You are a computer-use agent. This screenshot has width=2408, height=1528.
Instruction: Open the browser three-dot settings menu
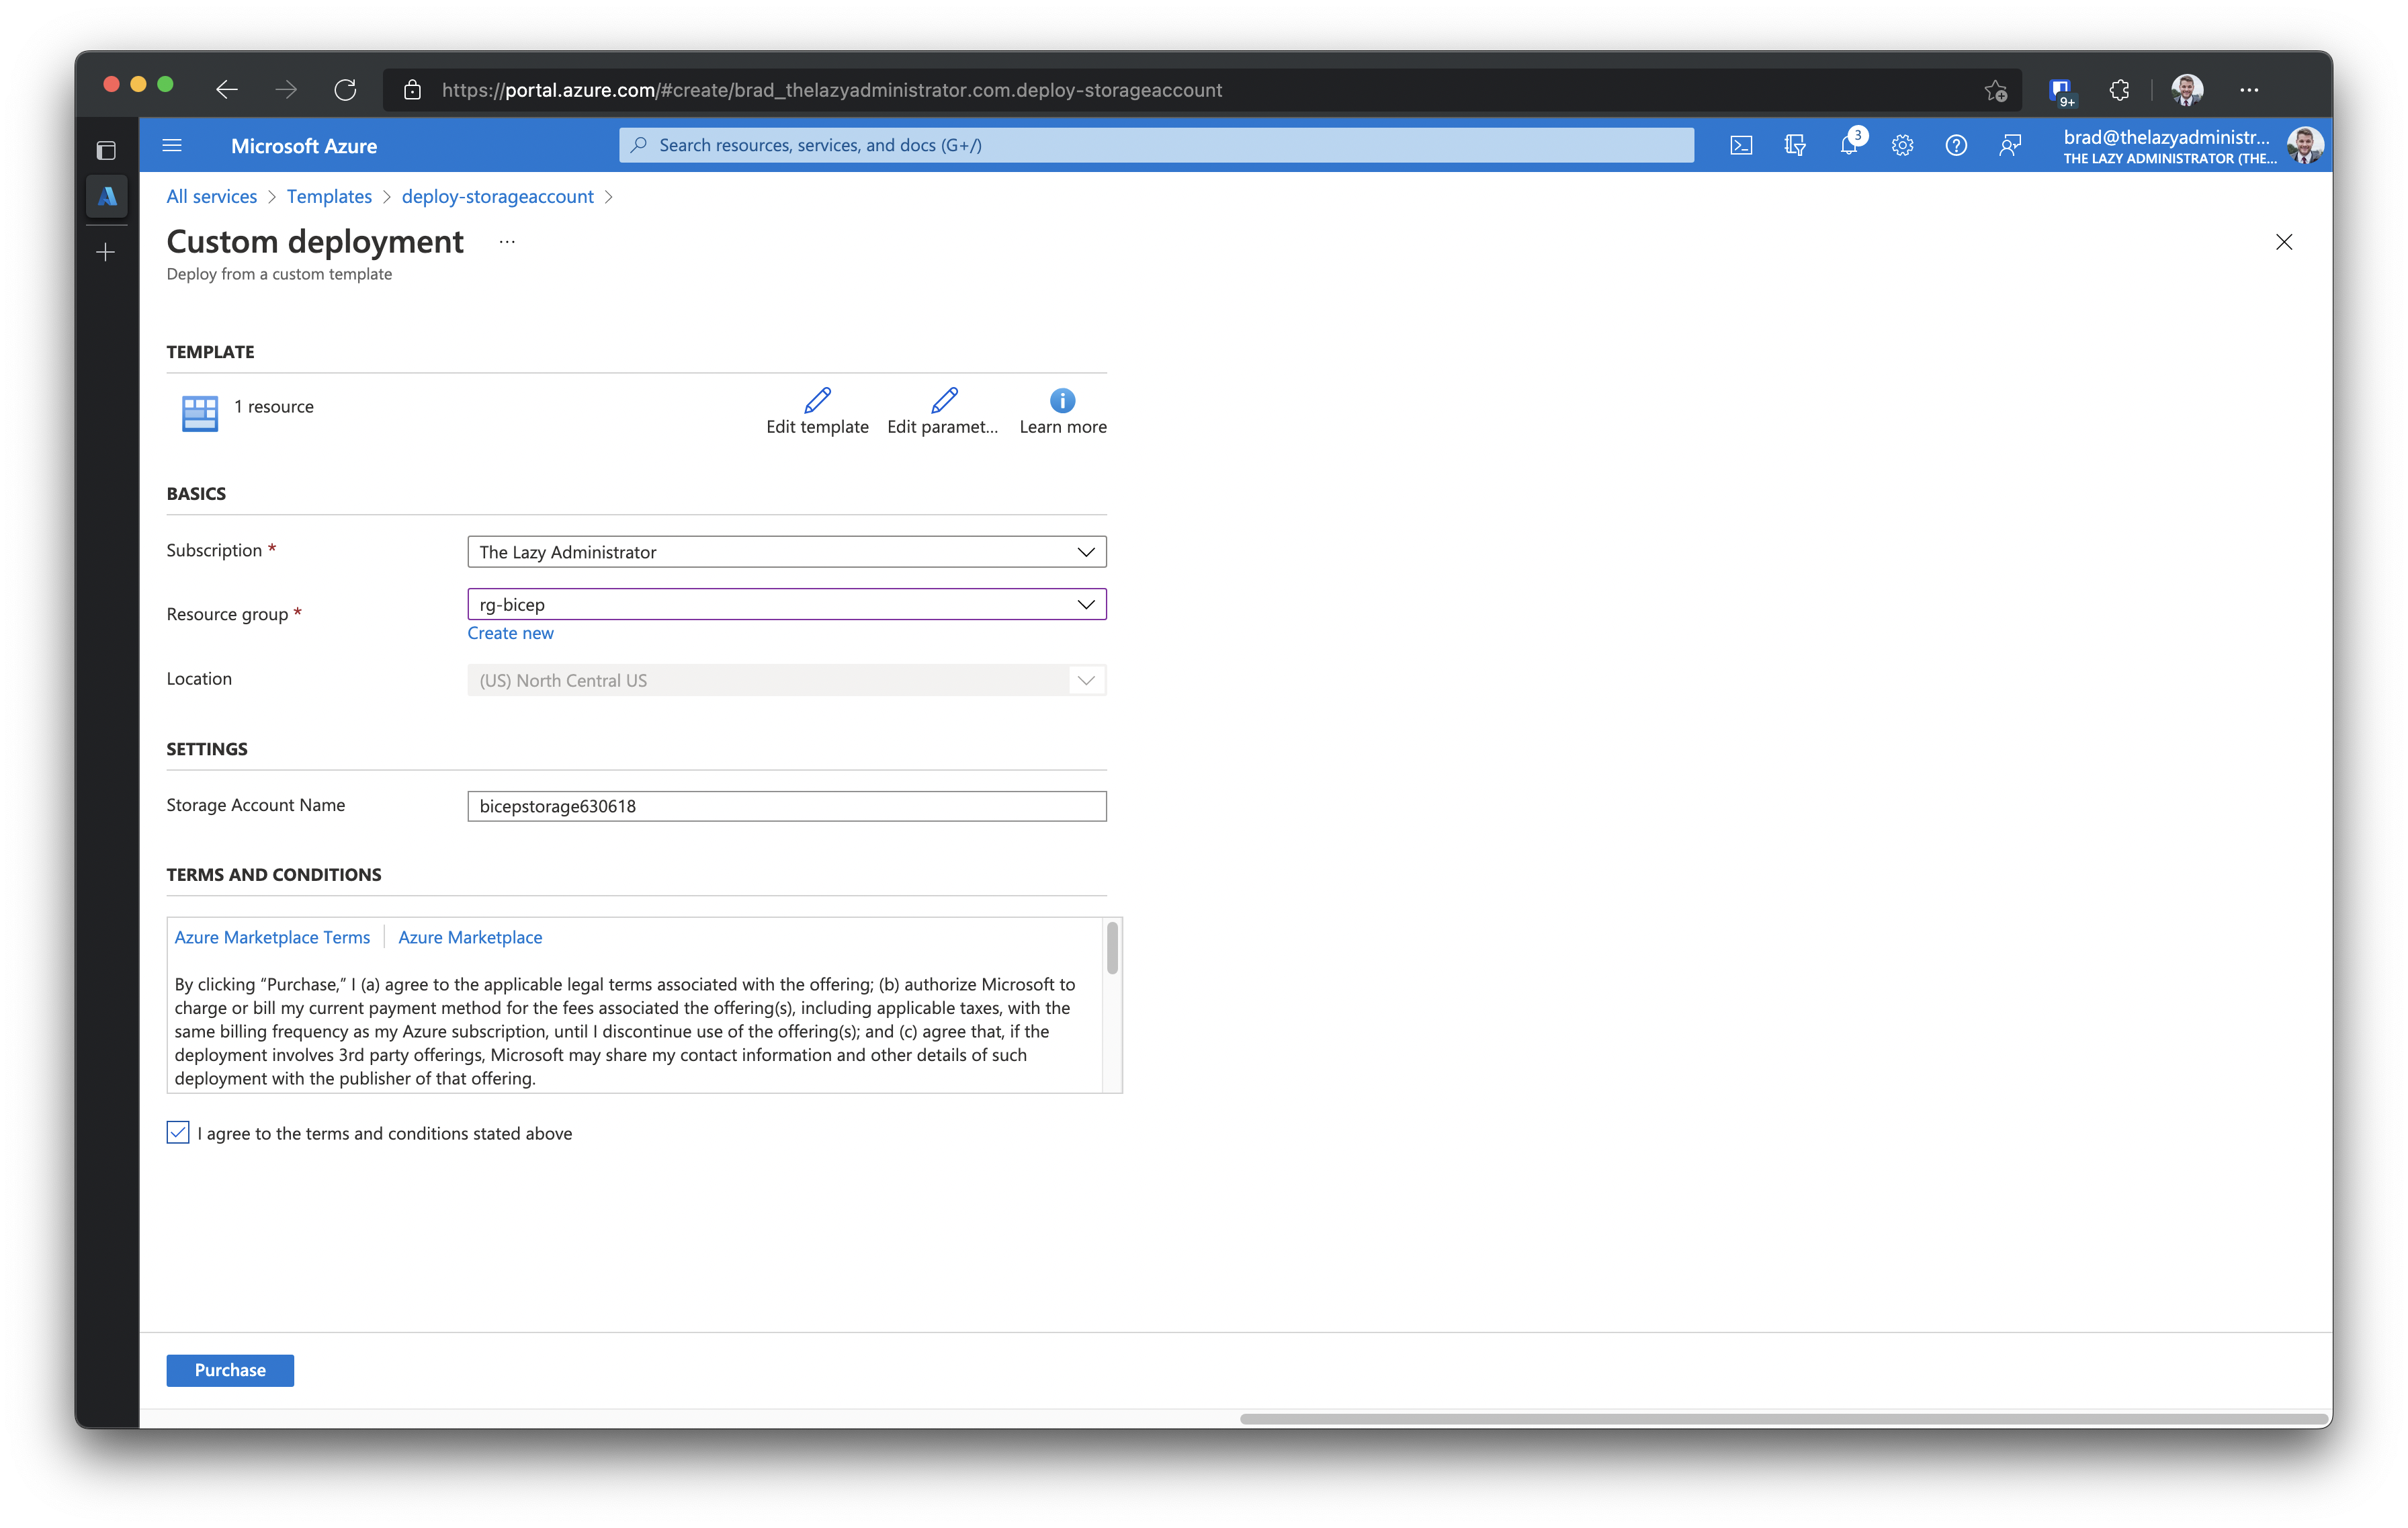pyautogui.click(x=2249, y=90)
